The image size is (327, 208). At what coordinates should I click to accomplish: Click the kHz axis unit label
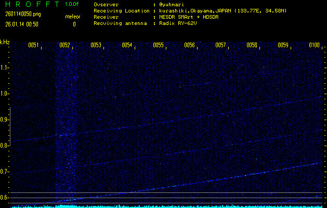(5, 42)
